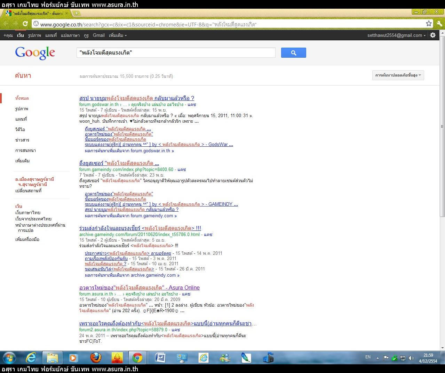Open first result 'สรุป นายบูม...กลับมาแล้วหรือ ?' title

point(137,98)
